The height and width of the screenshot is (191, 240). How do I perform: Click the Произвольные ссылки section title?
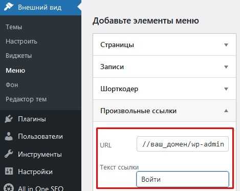(x=138, y=111)
